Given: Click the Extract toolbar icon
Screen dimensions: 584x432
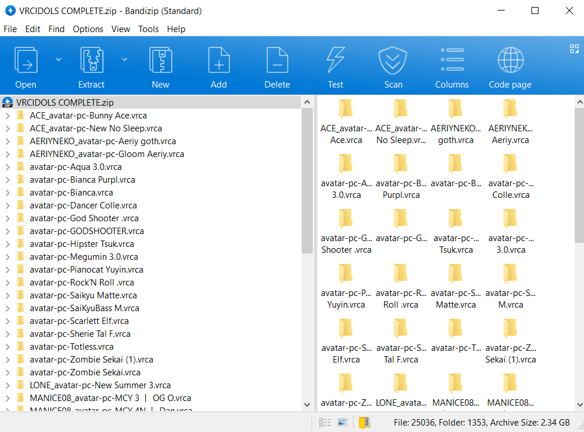Looking at the screenshot, I should click(92, 60).
